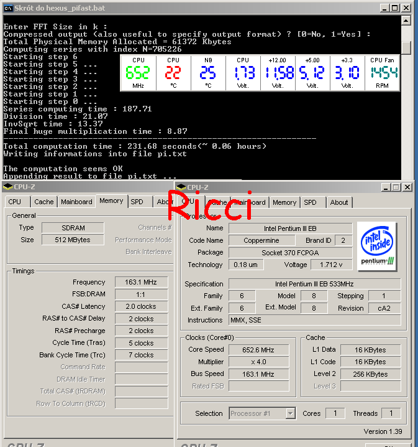This screenshot has height=447, width=418.
Task: Click the FSB:DRAM 1:1 field
Action: [x=142, y=294]
